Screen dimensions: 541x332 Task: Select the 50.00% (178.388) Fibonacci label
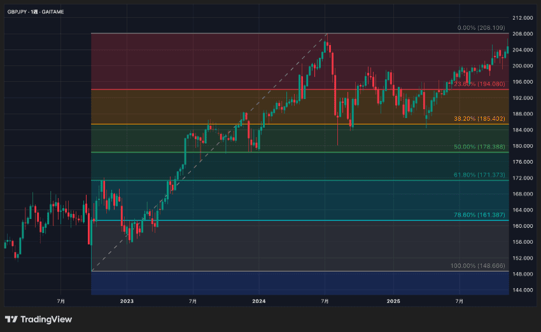coord(479,147)
